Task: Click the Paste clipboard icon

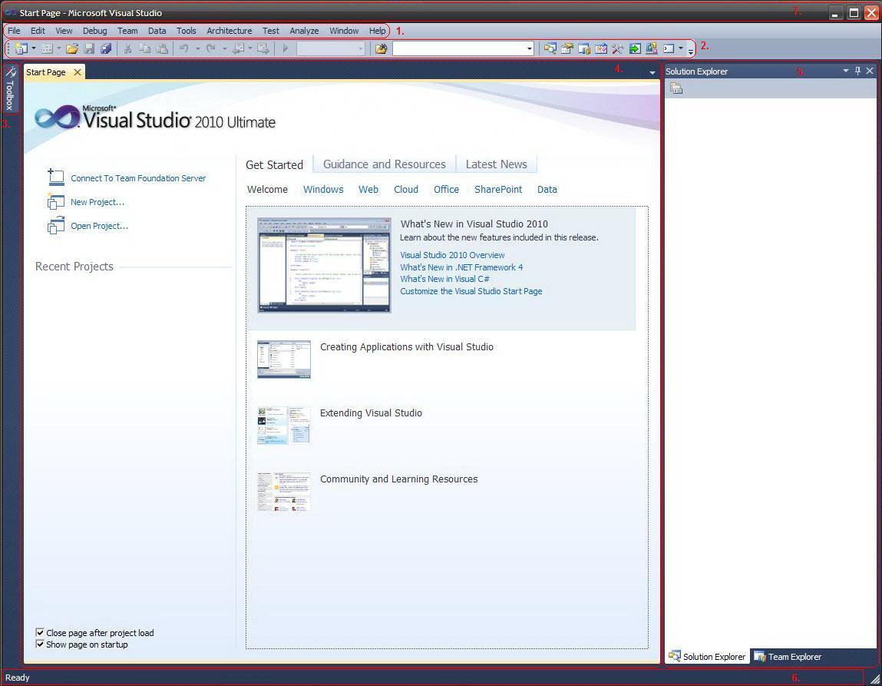Action: pos(162,49)
